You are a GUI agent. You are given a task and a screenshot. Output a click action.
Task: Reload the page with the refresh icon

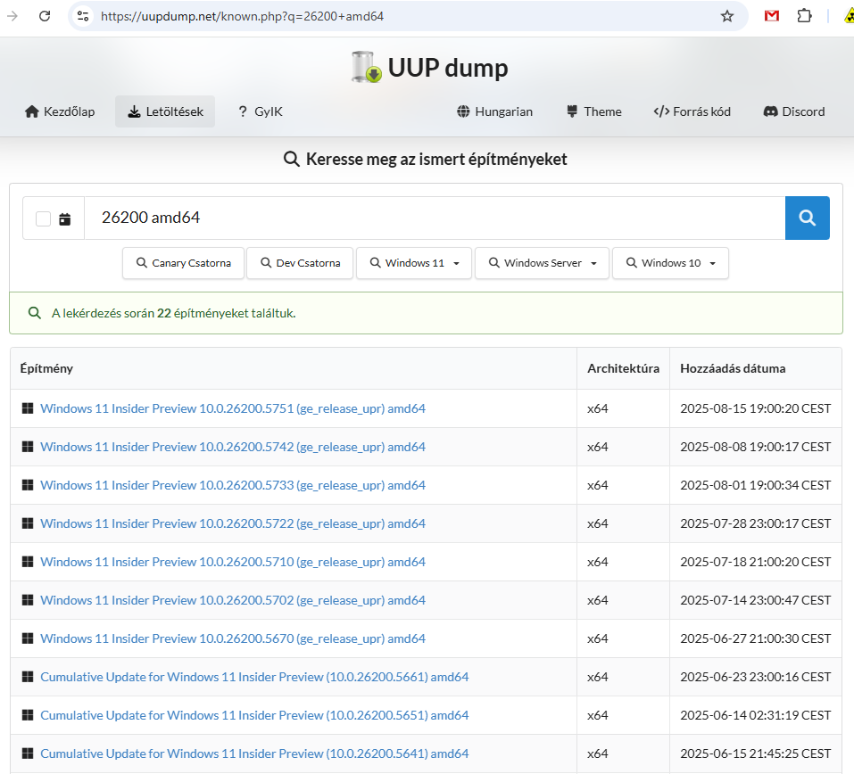click(x=45, y=16)
